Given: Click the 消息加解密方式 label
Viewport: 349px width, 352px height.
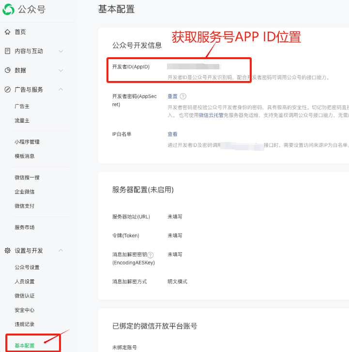Looking at the screenshot, I should tap(130, 282).
